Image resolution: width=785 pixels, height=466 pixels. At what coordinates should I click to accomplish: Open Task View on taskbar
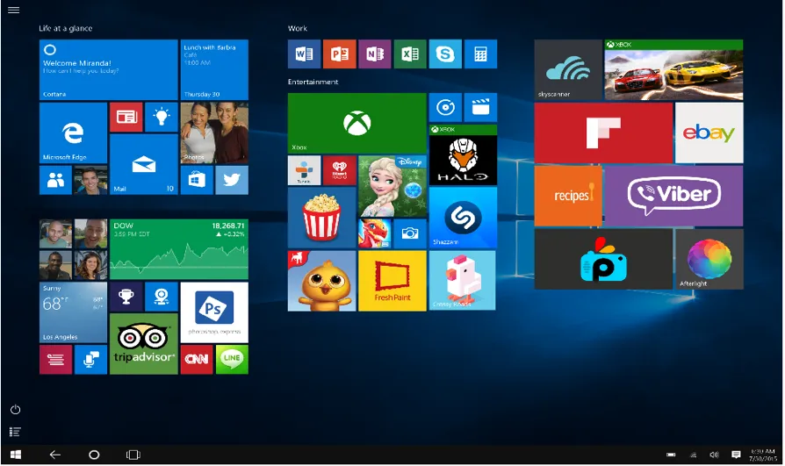[133, 455]
